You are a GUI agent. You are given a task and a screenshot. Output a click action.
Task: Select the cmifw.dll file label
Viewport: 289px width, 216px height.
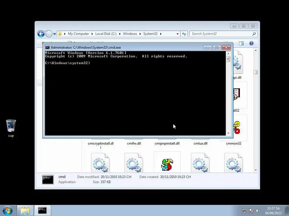(134, 143)
